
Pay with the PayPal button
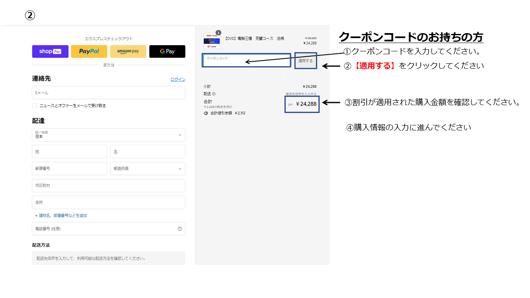pyautogui.click(x=89, y=51)
